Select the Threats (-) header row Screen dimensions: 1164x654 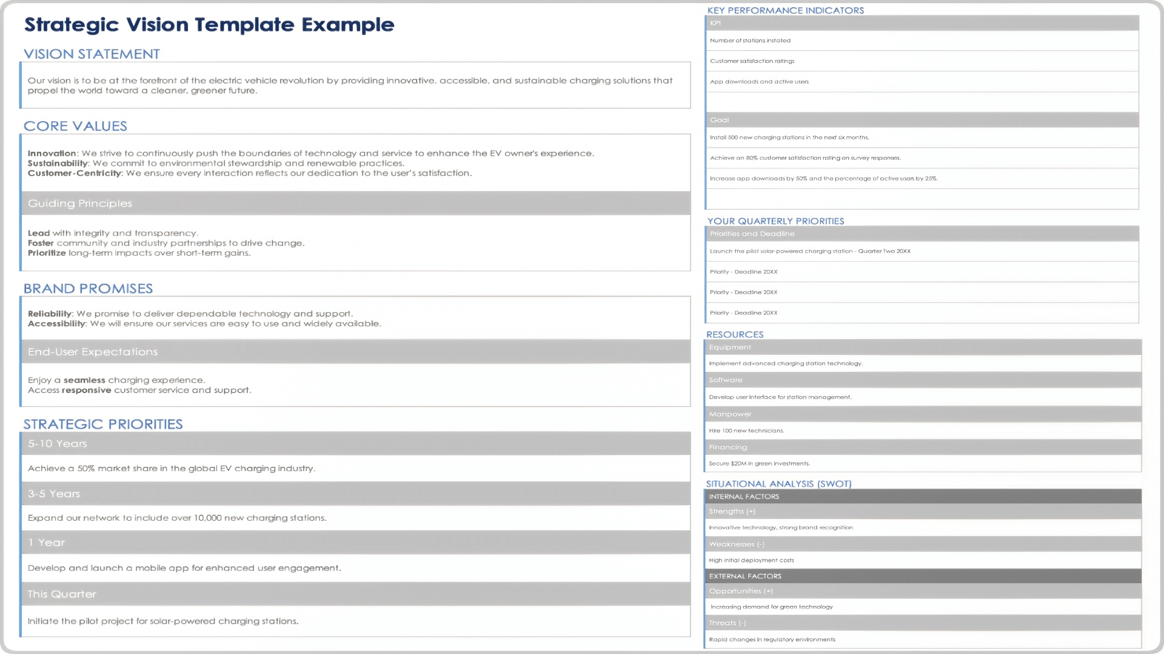923,623
